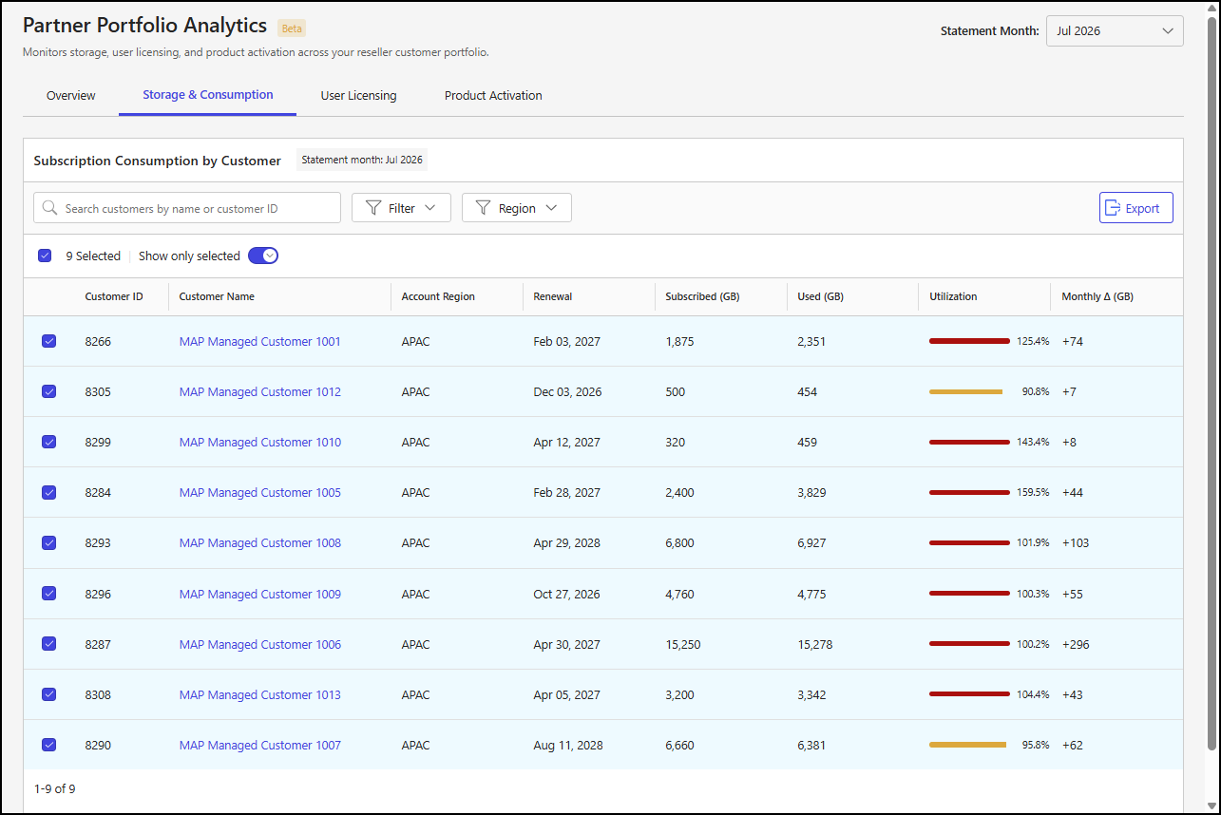Click the Export arrow icon
Viewport: 1221px width, 815px height.
pos(1114,208)
